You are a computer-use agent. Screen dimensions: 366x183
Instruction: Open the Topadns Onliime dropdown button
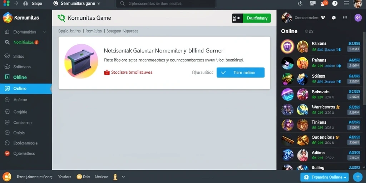tap(325, 177)
